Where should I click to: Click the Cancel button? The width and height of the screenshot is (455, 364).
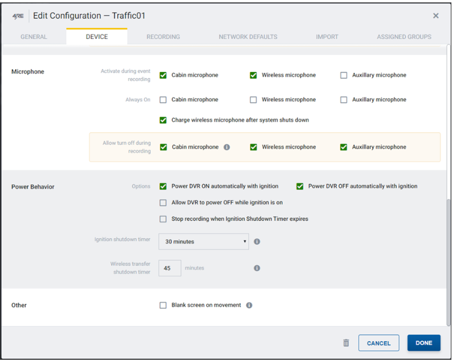coord(379,343)
